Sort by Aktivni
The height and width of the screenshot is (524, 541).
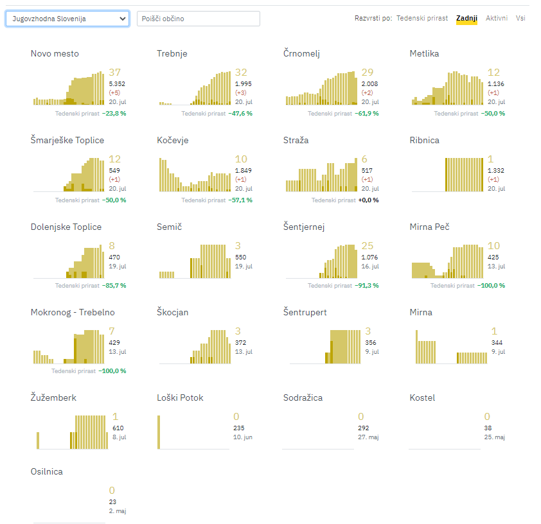pos(497,18)
